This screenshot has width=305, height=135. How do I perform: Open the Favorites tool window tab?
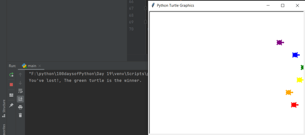(x=4, y=129)
